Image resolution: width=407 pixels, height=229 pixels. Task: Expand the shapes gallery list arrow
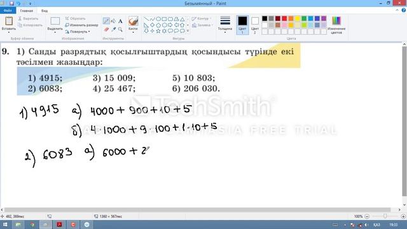[x=188, y=31]
